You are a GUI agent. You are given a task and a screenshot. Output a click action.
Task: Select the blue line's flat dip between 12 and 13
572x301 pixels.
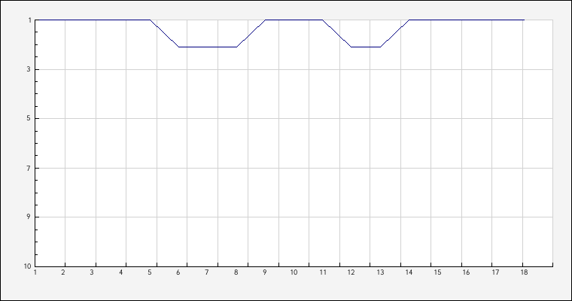[366, 47]
